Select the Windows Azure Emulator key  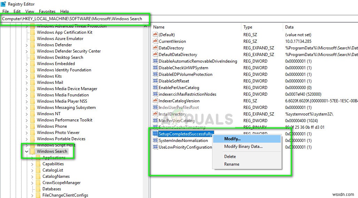pyautogui.click(x=60, y=39)
